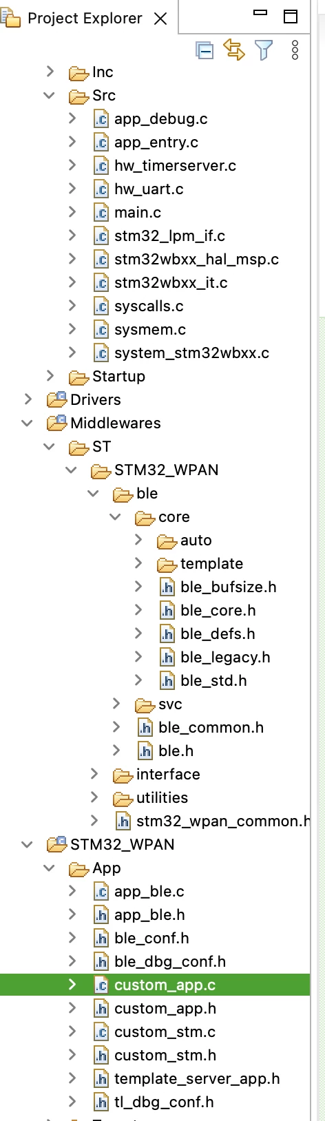Image resolution: width=325 pixels, height=1121 pixels.
Task: Select custom_app.h header file
Action: pyautogui.click(x=165, y=1009)
